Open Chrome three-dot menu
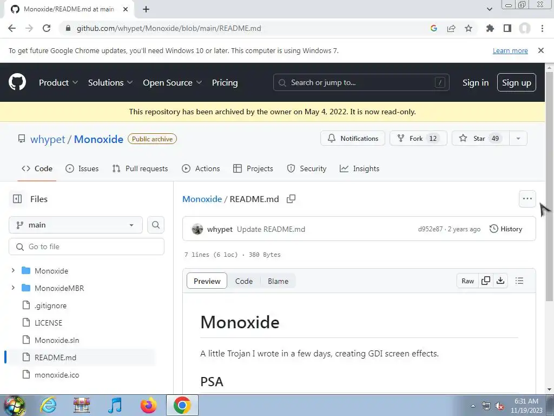The width and height of the screenshot is (554, 416). [x=542, y=28]
